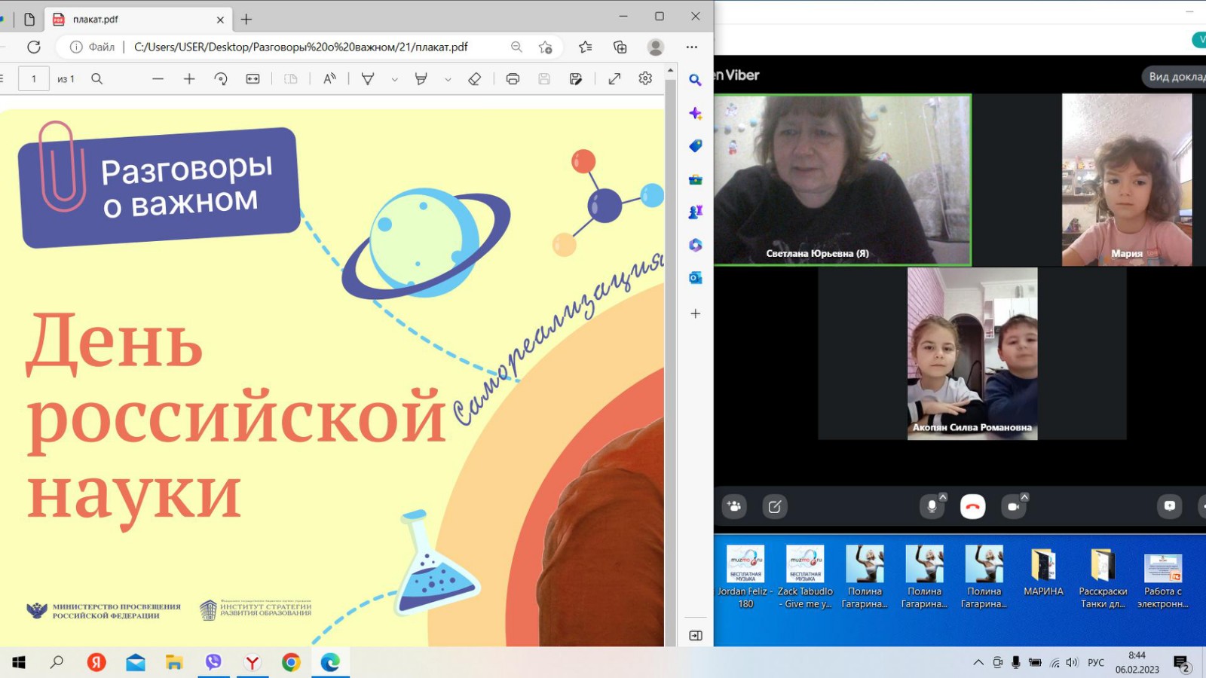
Task: Select Jordan Feliz - 180 desktop file
Action: 745,576
